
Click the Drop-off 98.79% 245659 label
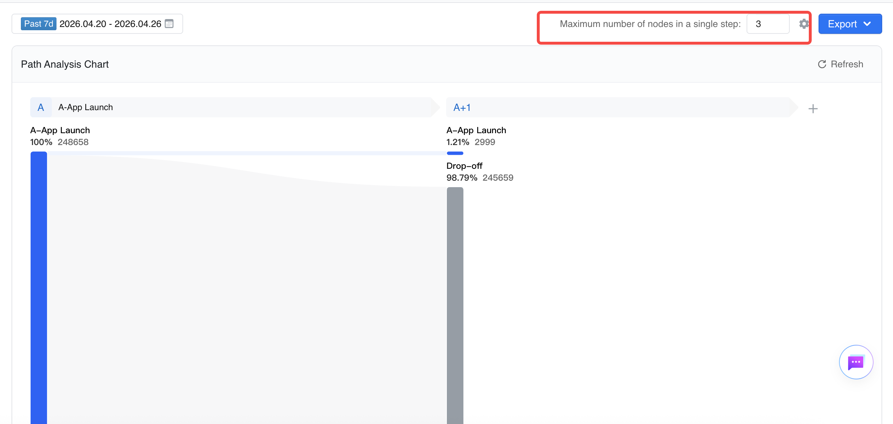click(x=480, y=172)
